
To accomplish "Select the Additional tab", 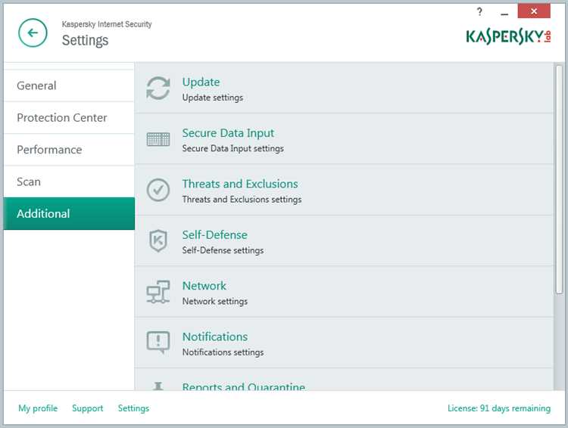I will (69, 213).
